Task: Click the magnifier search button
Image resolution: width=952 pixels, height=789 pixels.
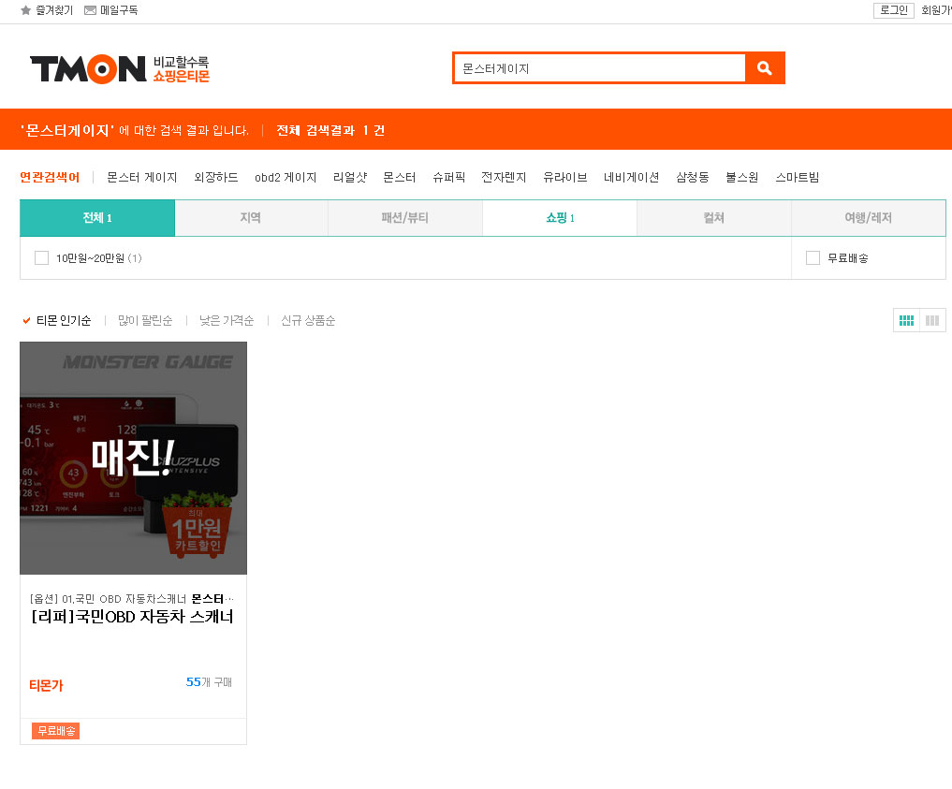Action: [765, 68]
